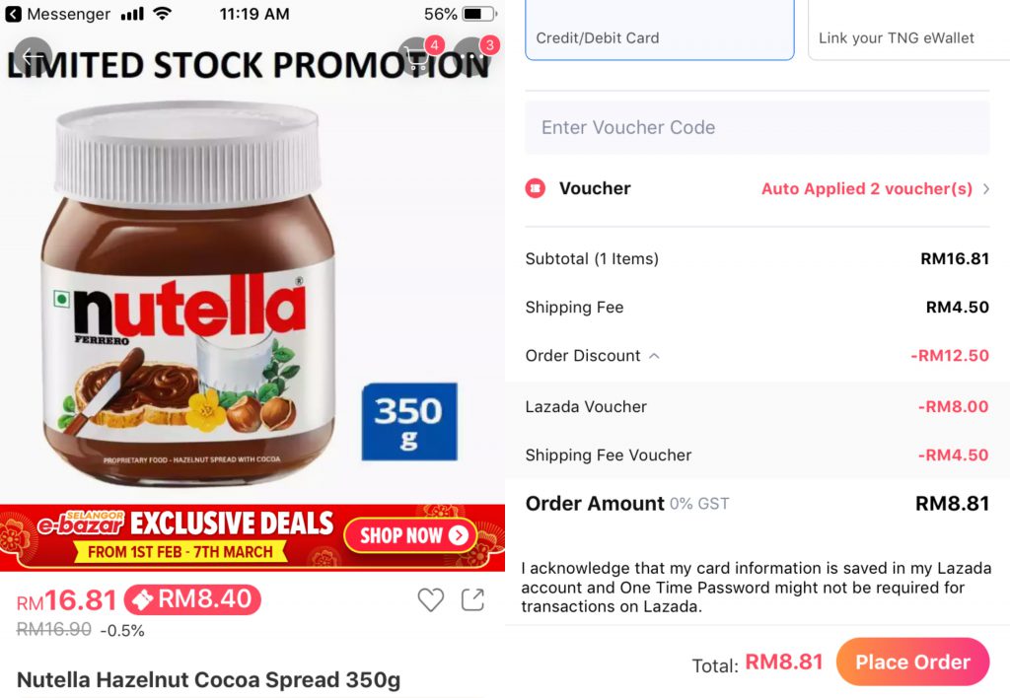This screenshot has height=698, width=1010.
Task: Tap Shop Now on Exclusive Deals banner
Action: 410,536
